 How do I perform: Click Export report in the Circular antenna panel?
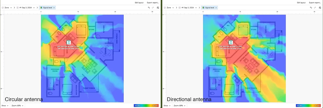pyautogui.click(x=153, y=3)
